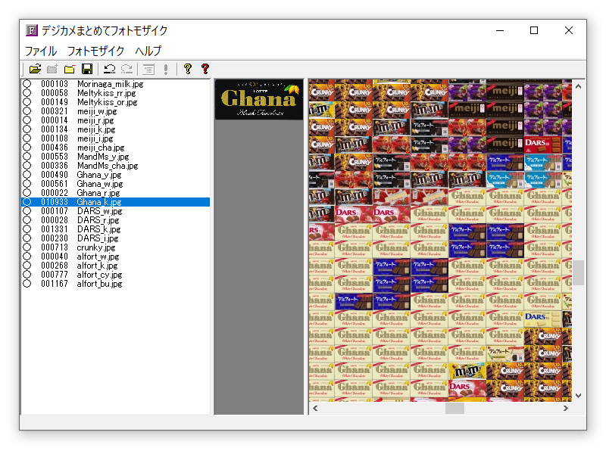This screenshot has width=606, height=454.
Task: Click the circle beside crunky.jpg
Action: point(27,247)
